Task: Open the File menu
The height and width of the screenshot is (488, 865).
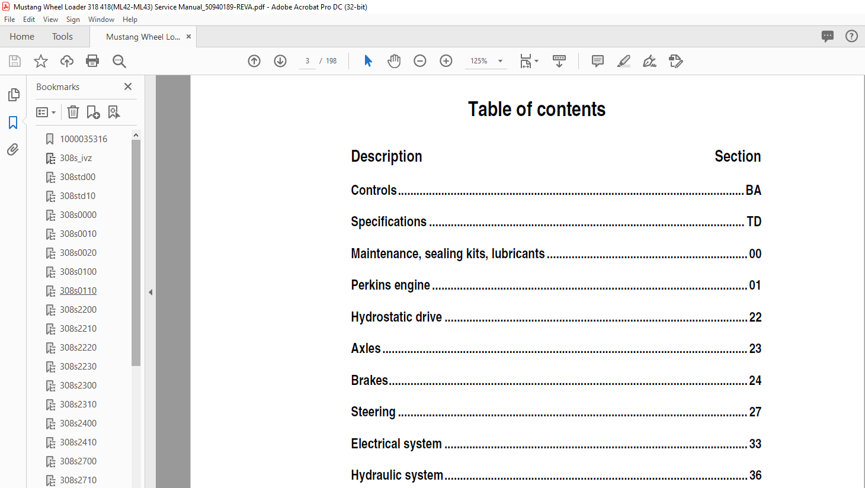Action: pos(9,20)
